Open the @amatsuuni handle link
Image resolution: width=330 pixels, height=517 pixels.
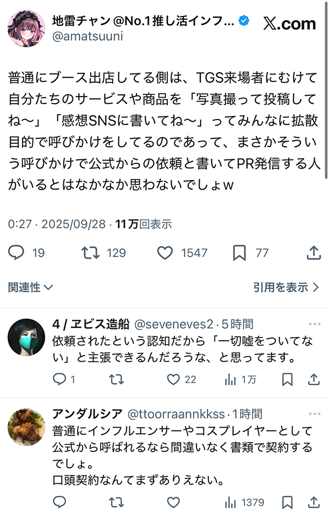[87, 37]
